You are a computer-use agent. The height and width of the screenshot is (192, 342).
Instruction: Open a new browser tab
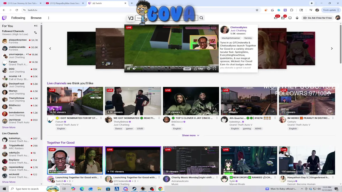[x=132, y=3]
